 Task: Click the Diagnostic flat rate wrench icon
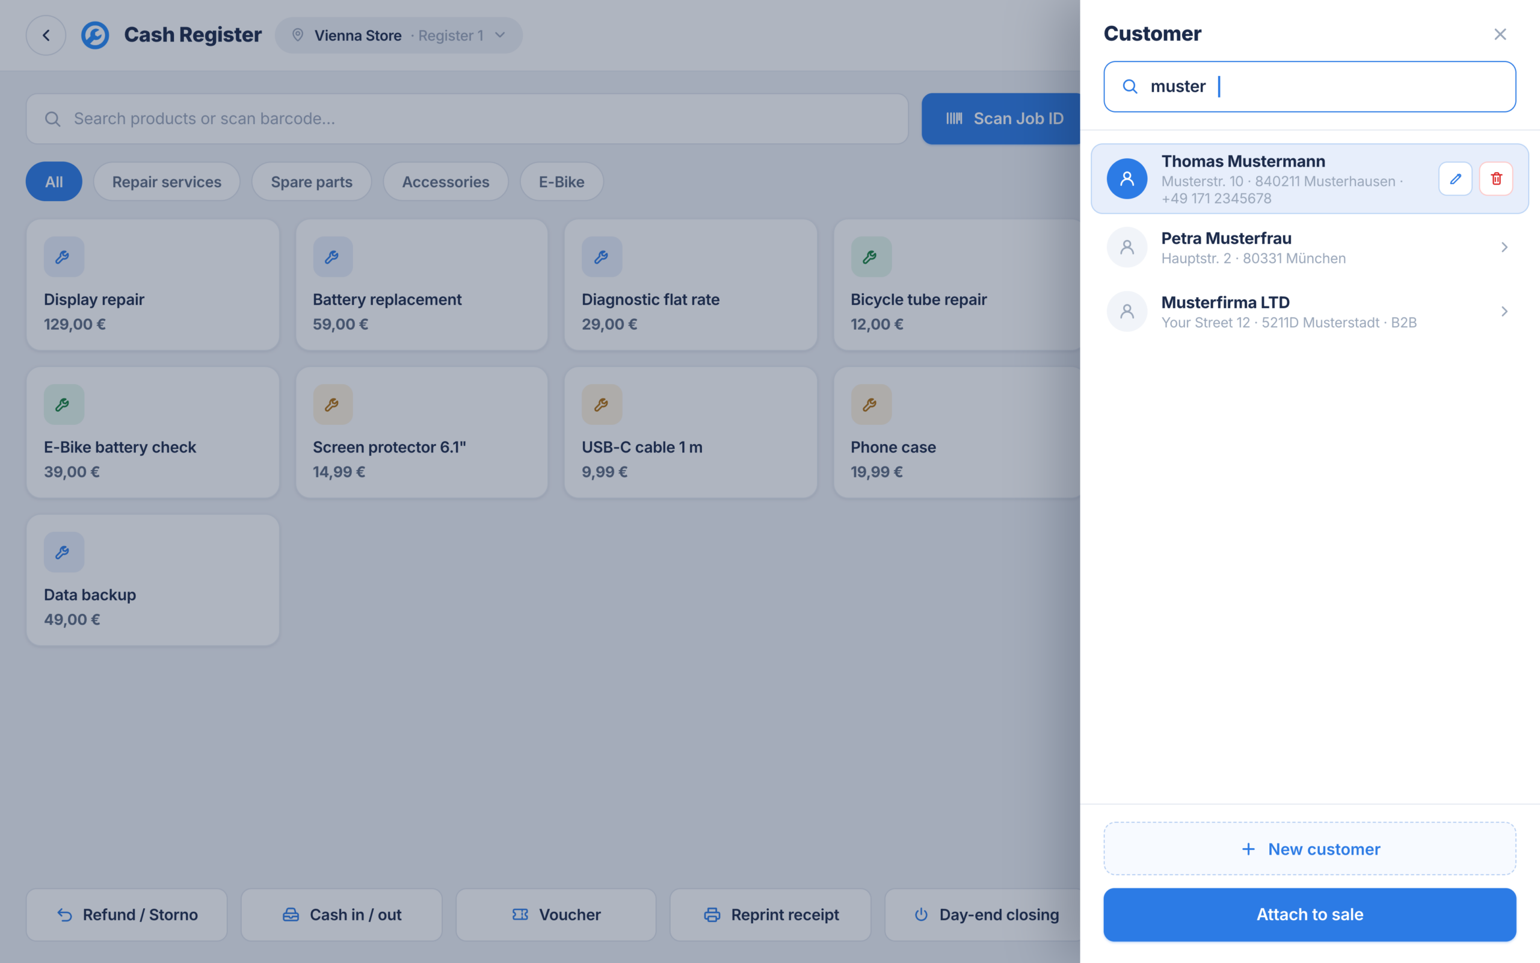tap(602, 256)
